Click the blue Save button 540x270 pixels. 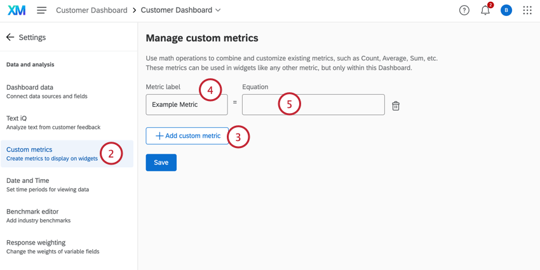(x=161, y=163)
